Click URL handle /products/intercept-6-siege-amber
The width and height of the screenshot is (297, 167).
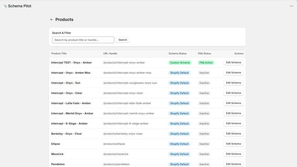pyautogui.click(x=126, y=124)
